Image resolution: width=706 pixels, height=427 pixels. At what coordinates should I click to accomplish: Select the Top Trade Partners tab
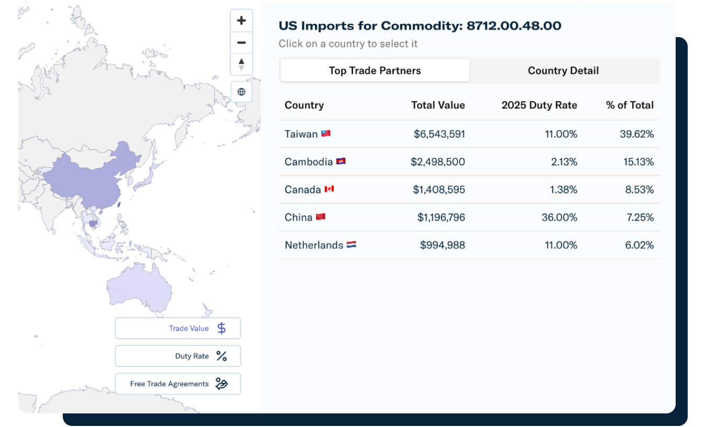coord(374,70)
